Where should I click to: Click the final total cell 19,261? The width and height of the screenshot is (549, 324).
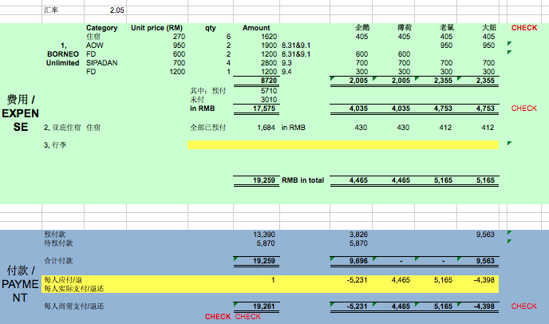click(264, 306)
